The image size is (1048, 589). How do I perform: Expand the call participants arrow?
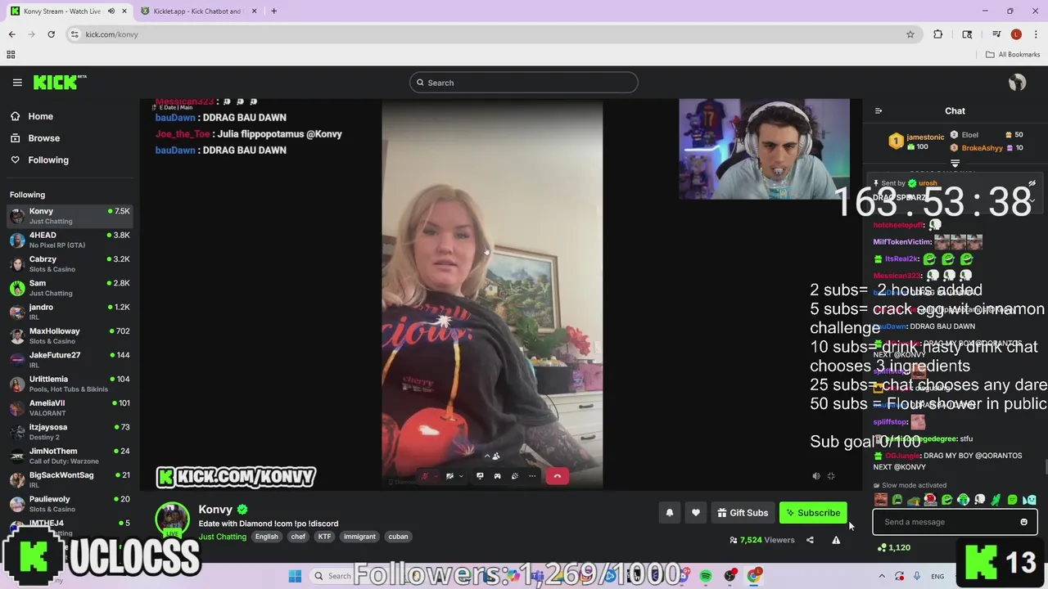click(x=487, y=456)
